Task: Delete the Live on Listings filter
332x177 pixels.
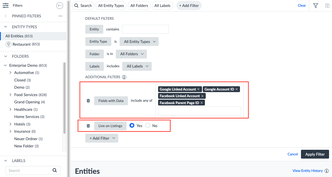Action: [x=88, y=126]
